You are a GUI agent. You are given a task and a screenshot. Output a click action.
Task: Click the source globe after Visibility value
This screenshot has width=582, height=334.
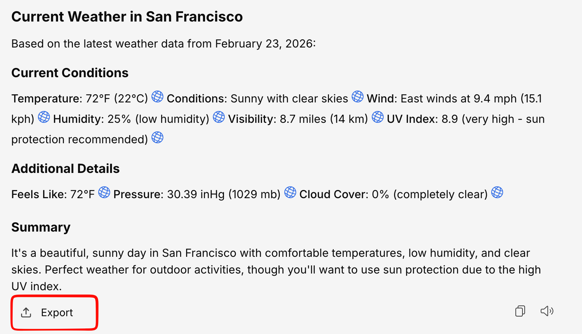tap(378, 117)
